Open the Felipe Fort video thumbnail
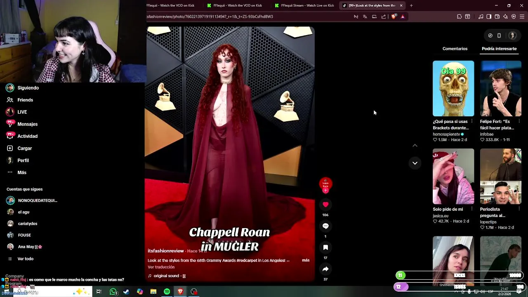Viewport: 528px width, 297px height. [x=501, y=88]
